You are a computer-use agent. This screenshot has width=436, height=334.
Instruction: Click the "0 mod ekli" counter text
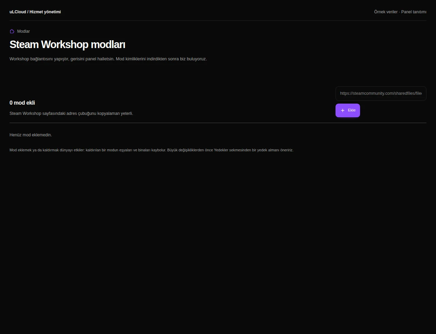point(22,103)
